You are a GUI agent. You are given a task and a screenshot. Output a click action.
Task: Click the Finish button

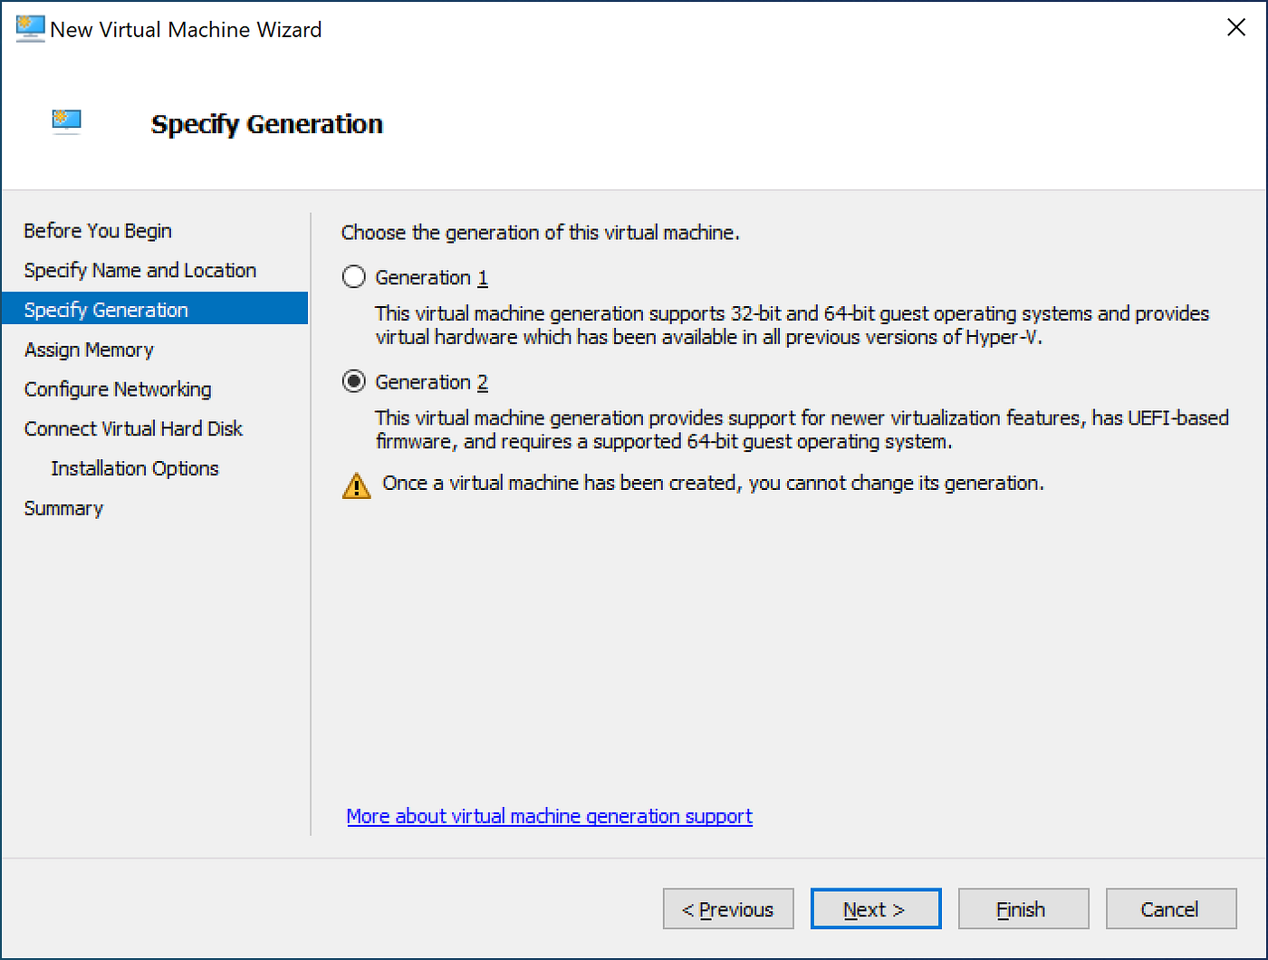(x=1023, y=908)
